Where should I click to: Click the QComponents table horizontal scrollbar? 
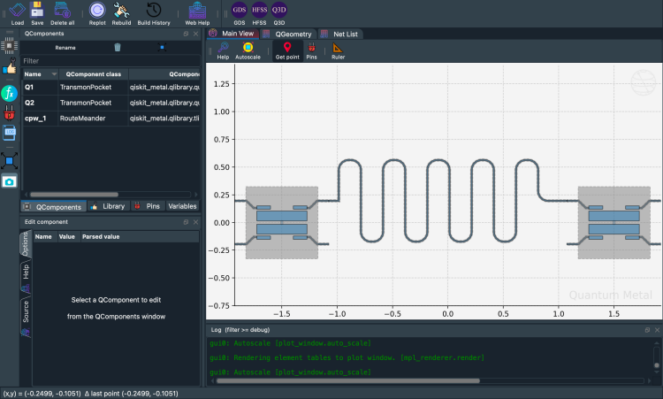point(74,195)
